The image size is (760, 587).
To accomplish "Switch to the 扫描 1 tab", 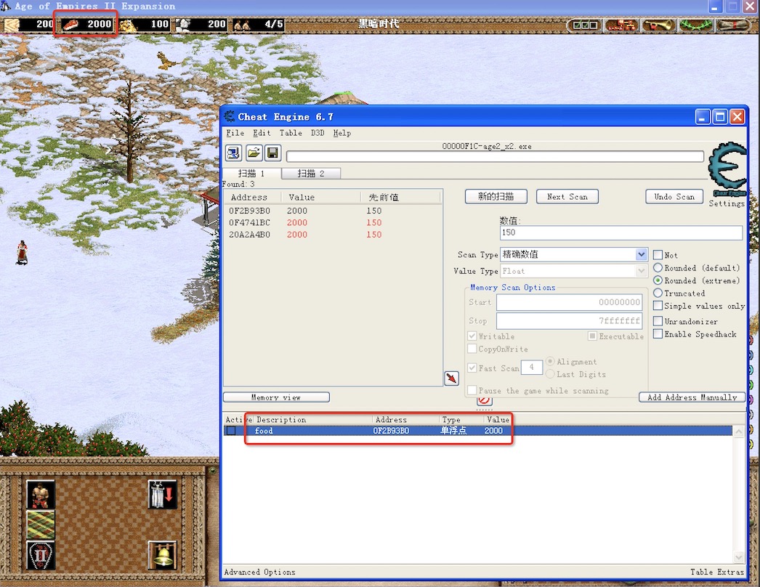I will pos(251,173).
